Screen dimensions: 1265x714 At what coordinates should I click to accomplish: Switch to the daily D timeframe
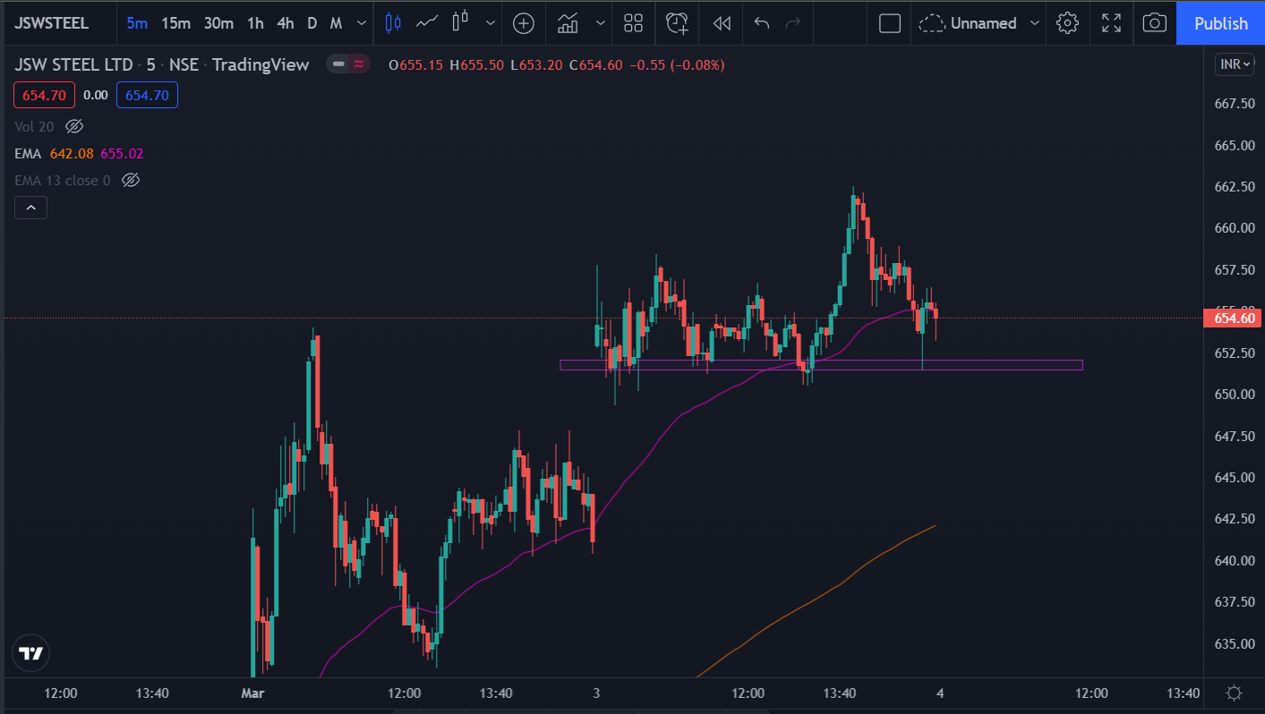point(312,23)
